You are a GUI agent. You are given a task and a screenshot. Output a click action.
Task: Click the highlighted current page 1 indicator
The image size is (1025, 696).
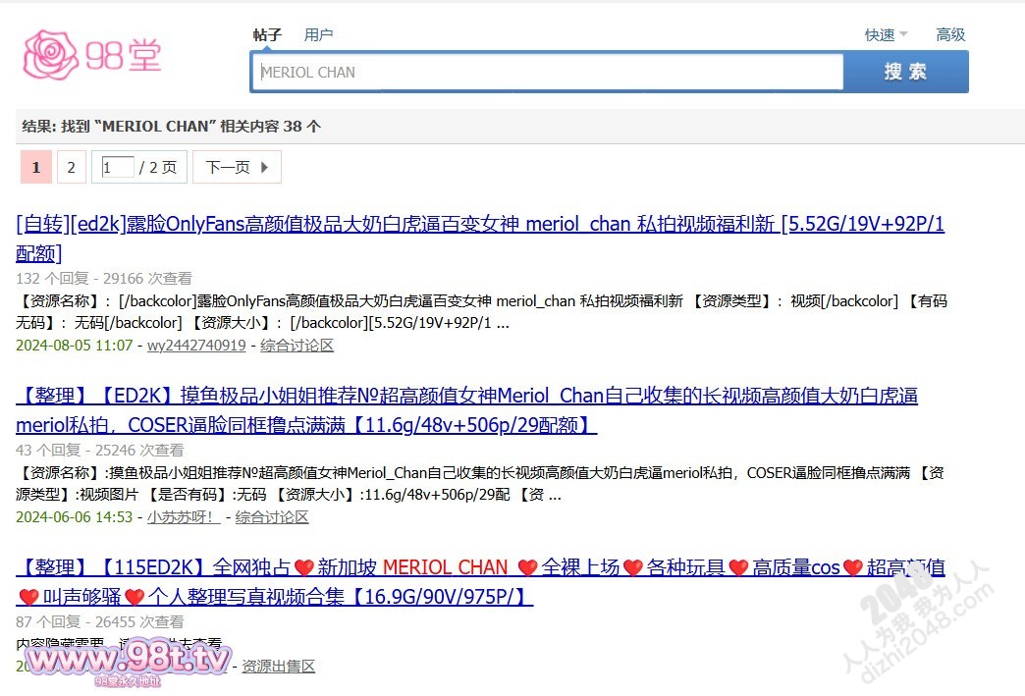[35, 167]
